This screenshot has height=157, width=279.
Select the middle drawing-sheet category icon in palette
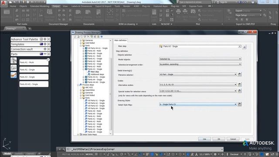click(14, 68)
